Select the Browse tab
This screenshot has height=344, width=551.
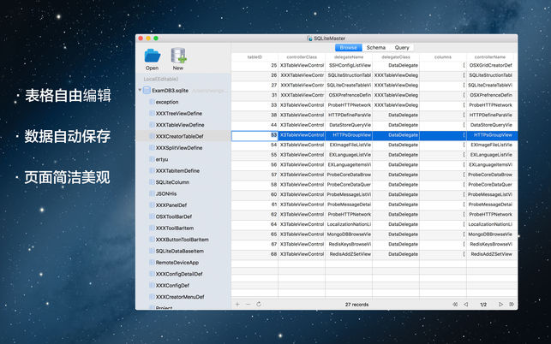(x=346, y=47)
